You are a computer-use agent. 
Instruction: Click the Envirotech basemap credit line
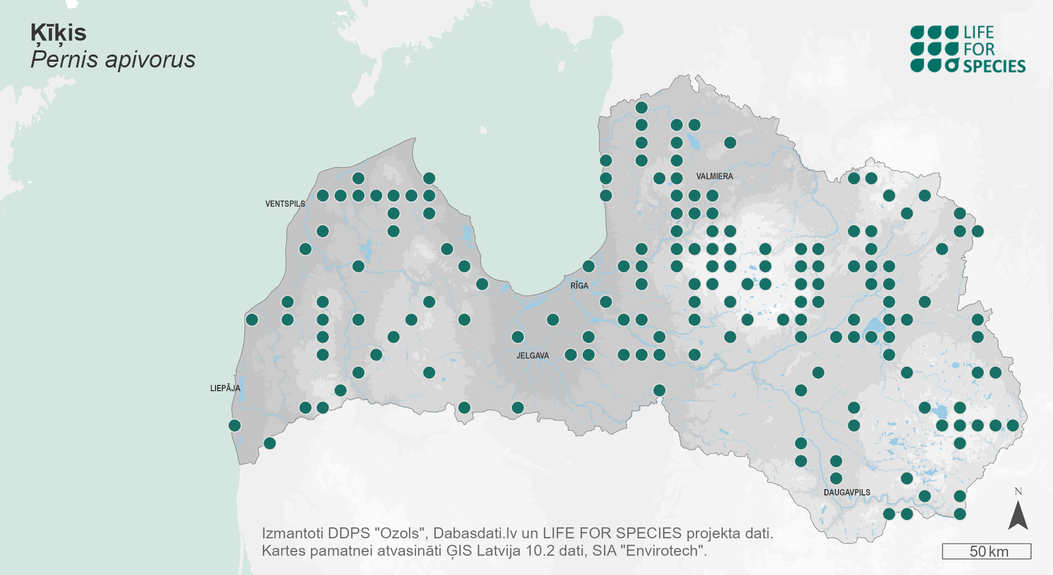484,551
